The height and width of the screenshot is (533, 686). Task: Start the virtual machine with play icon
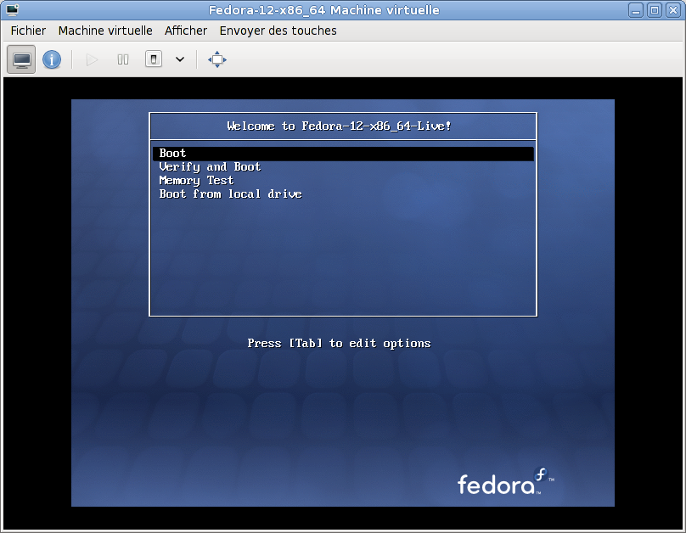93,59
